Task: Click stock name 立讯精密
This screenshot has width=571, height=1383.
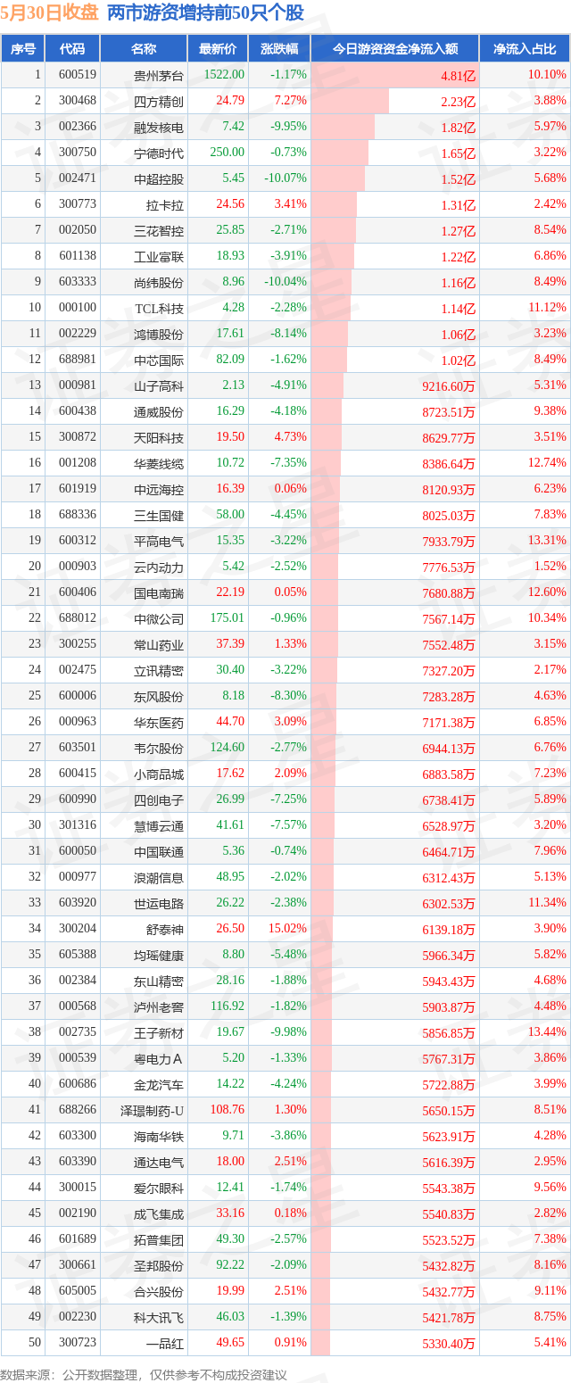Action: click(x=159, y=671)
